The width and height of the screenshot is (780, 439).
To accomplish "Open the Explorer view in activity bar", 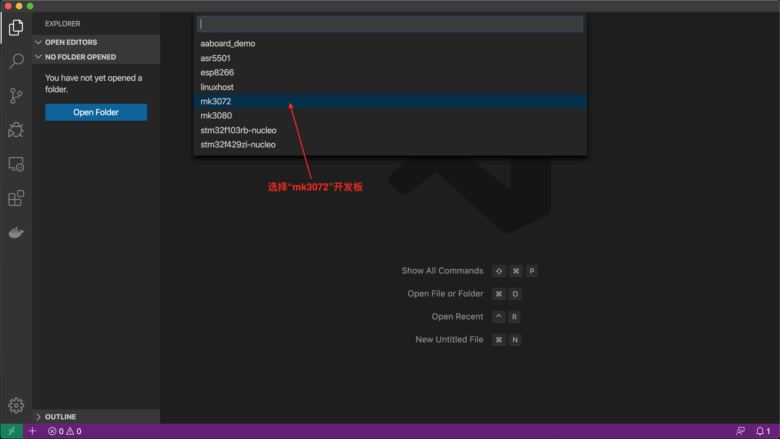I will click(16, 28).
